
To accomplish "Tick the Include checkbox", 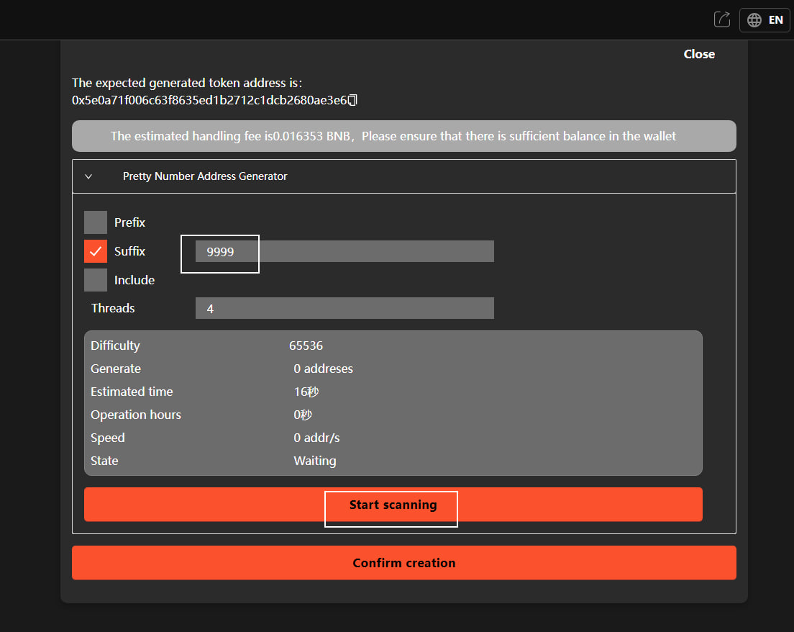I will (96, 280).
